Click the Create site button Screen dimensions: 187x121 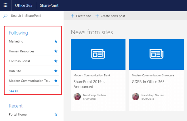pos(81,16)
